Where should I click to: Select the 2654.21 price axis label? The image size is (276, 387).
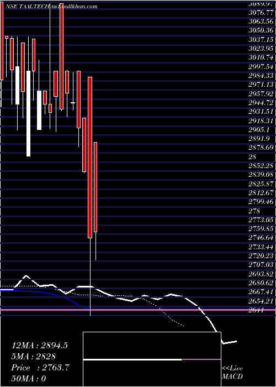(261, 301)
